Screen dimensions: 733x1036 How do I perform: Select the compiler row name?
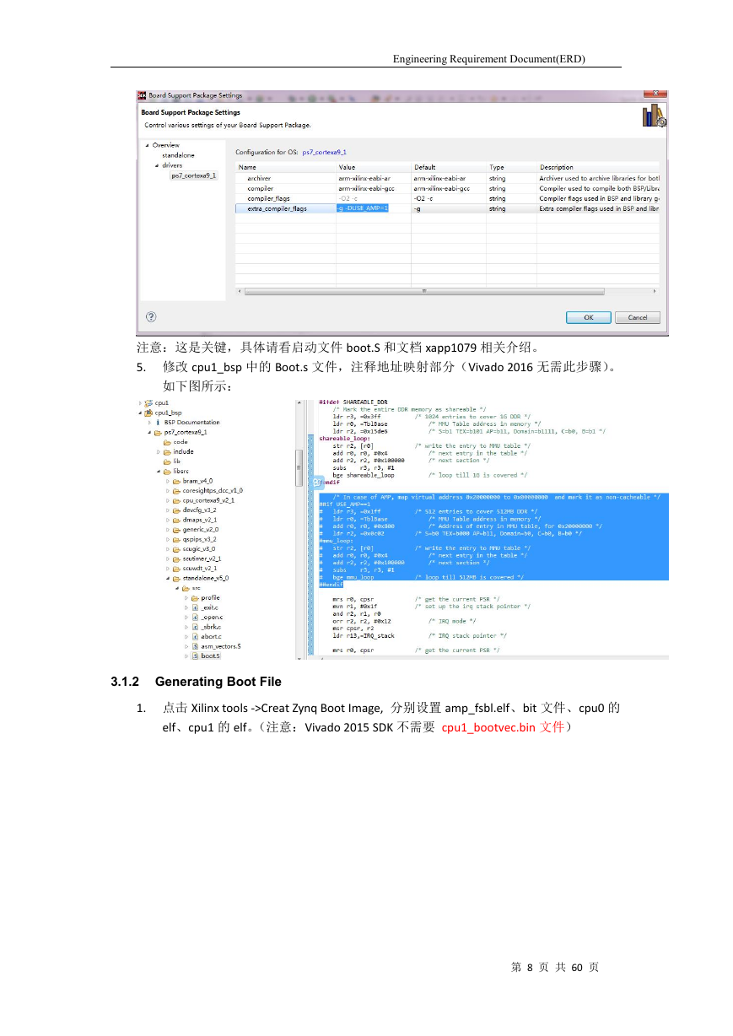260,188
